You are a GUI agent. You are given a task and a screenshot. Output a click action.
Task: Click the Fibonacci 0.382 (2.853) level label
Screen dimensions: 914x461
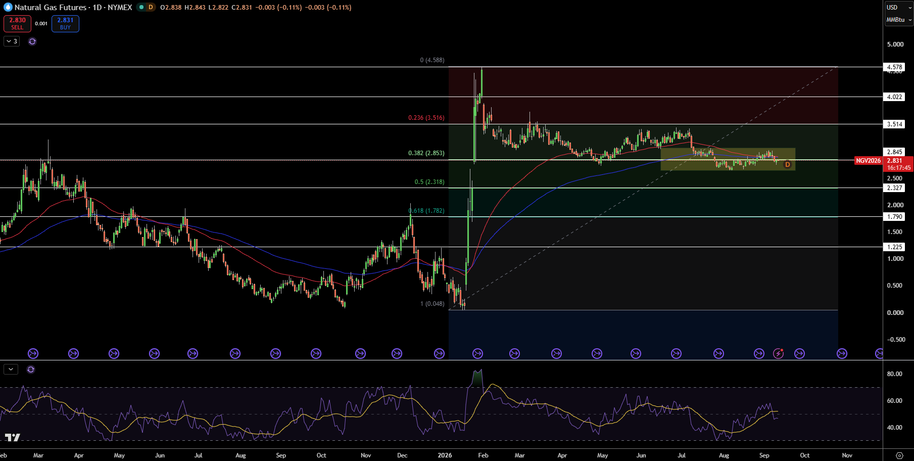(x=426, y=153)
